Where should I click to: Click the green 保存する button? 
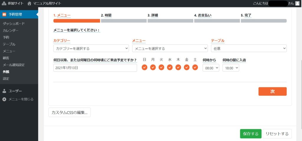click(x=250, y=134)
